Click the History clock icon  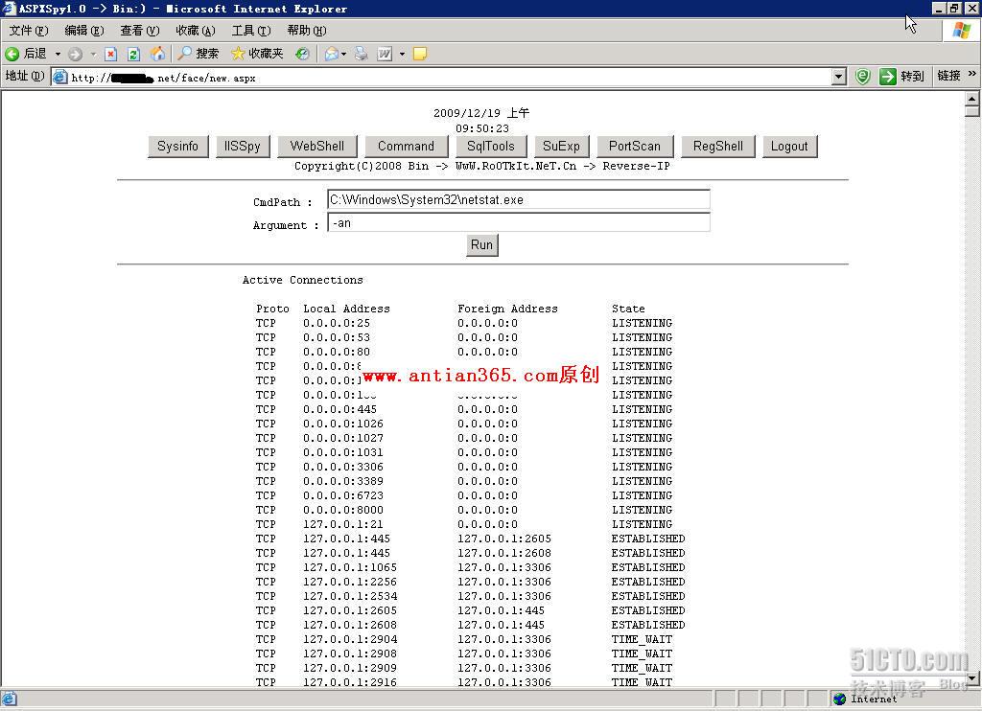302,54
